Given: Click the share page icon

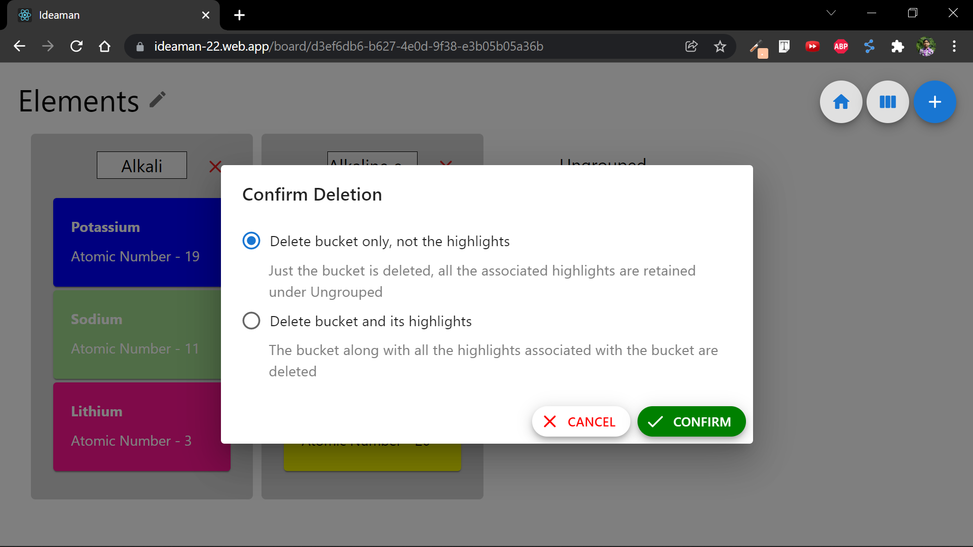Looking at the screenshot, I should coord(691,46).
